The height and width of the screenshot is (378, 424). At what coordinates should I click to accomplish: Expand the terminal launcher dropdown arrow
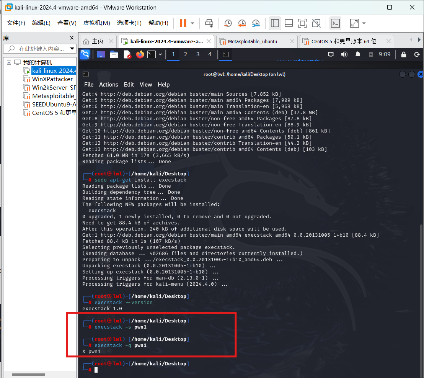tap(160, 54)
